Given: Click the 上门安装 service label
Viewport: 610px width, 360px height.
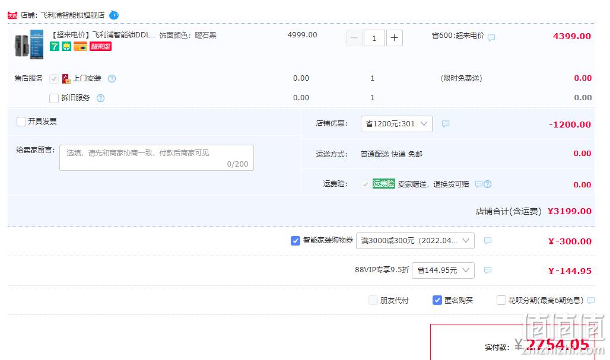Looking at the screenshot, I should point(87,78).
